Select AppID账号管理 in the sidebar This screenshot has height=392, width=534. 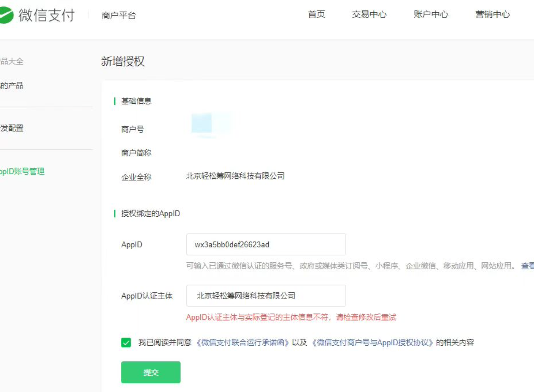pyautogui.click(x=22, y=171)
